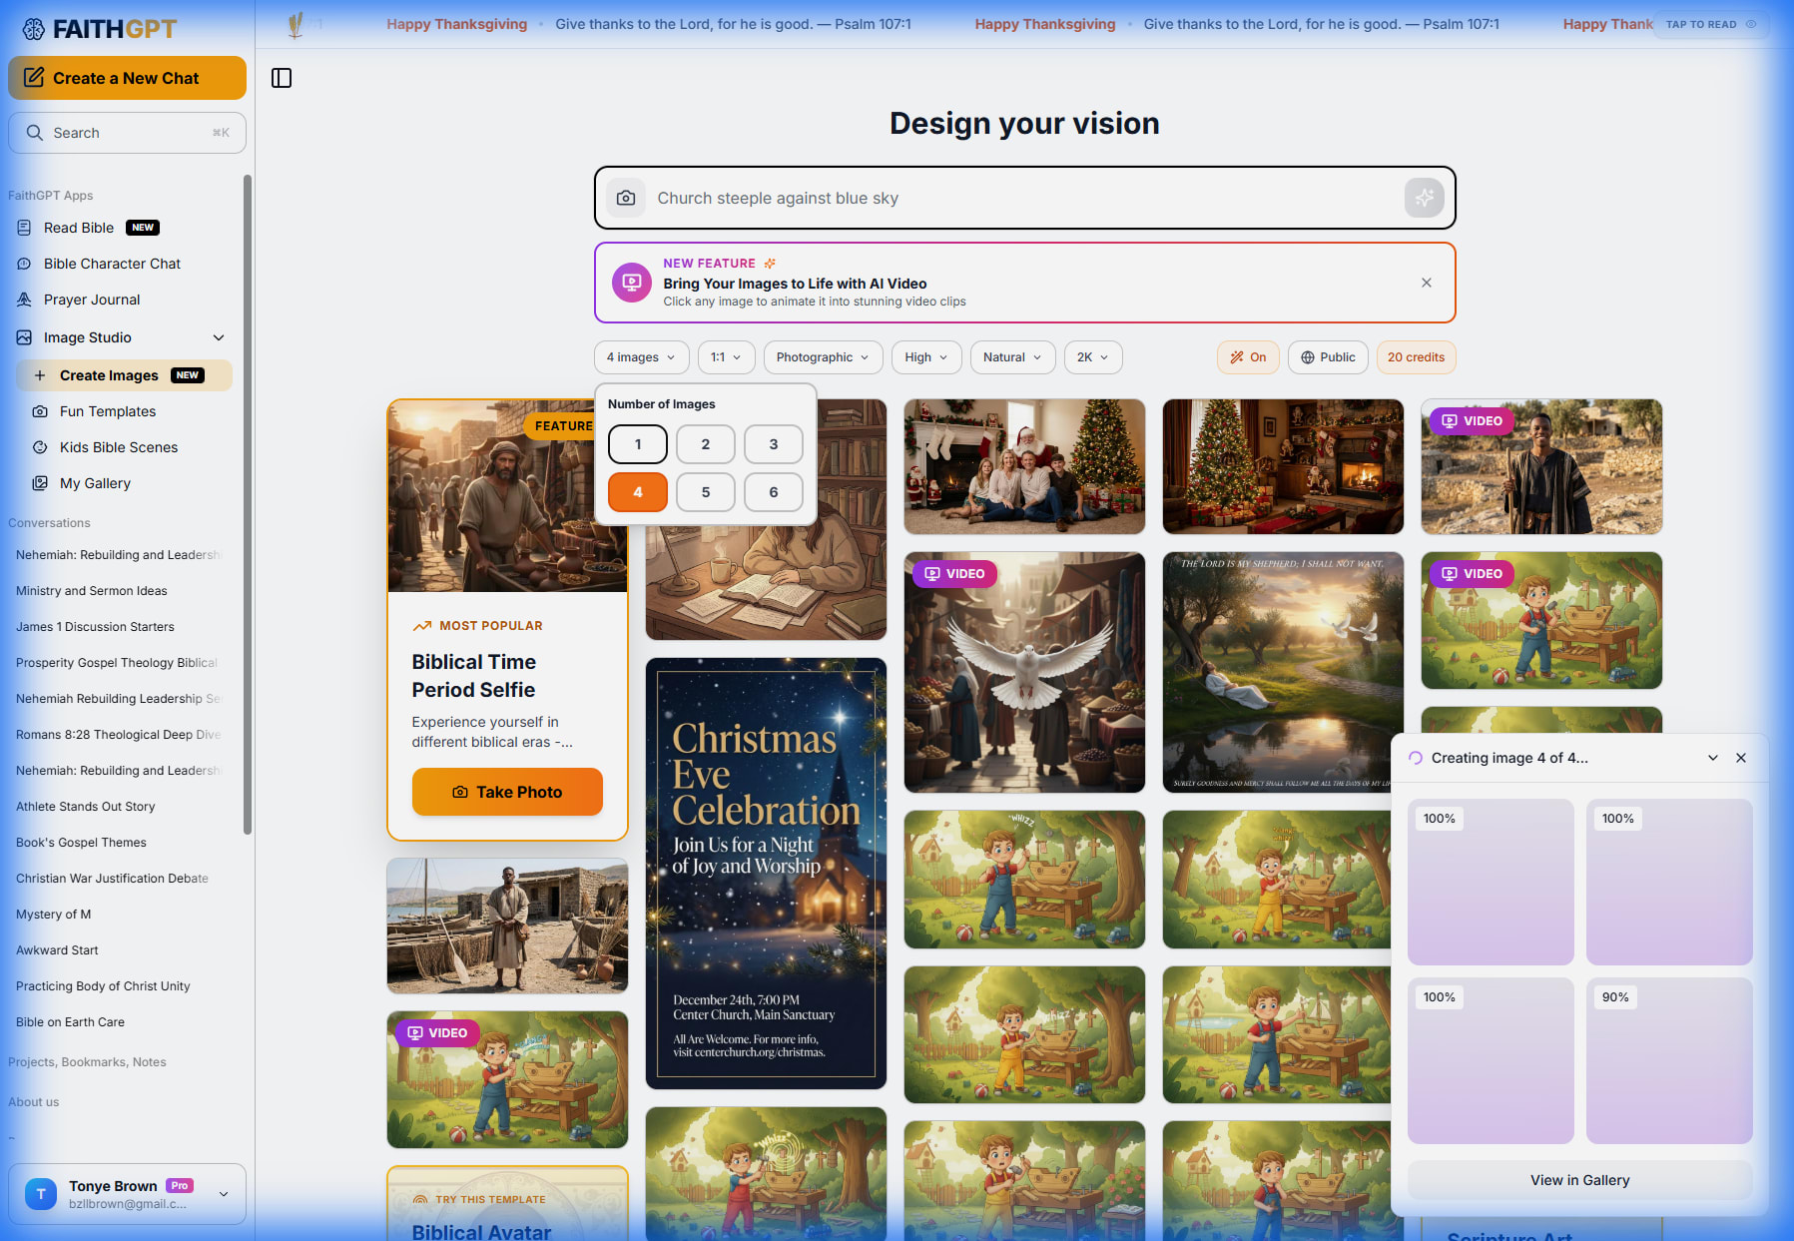Toggle the enhancement On switch
Screen dimensions: 1794x1241
[x=1247, y=356]
